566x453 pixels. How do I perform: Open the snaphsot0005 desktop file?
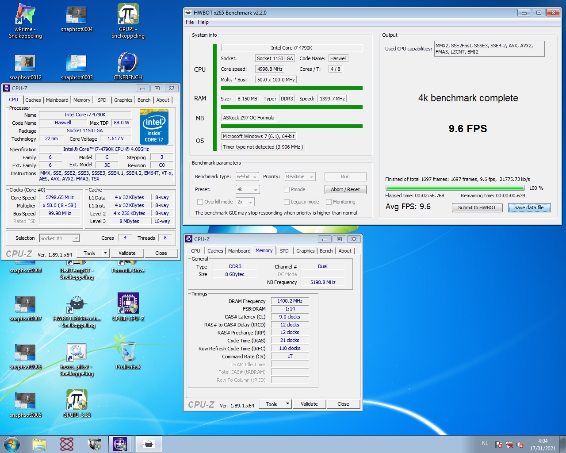pos(25,405)
